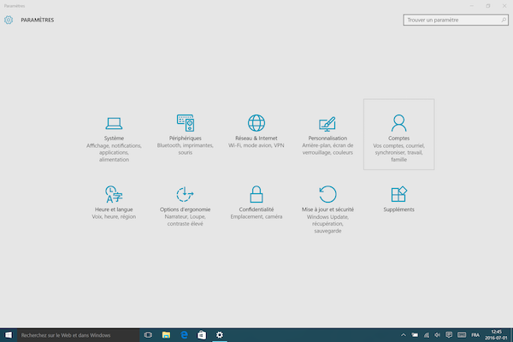513x342 pixels.
Task: Close the Paramètres window
Action: [504, 6]
